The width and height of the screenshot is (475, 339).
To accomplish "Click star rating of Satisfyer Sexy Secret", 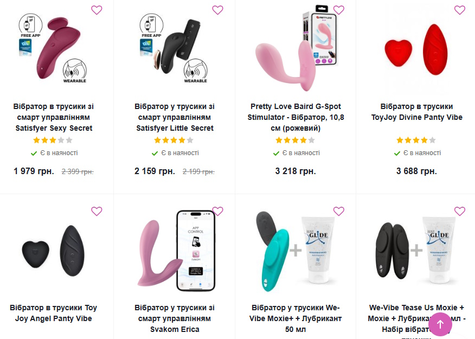I will pyautogui.click(x=53, y=140).
